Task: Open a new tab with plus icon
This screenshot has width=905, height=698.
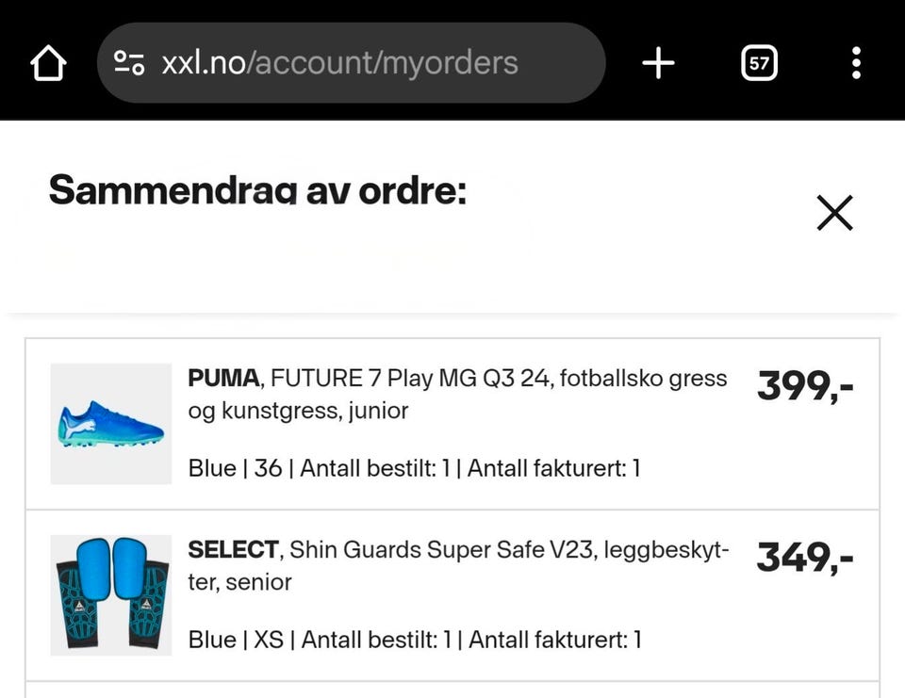Action: (x=658, y=64)
